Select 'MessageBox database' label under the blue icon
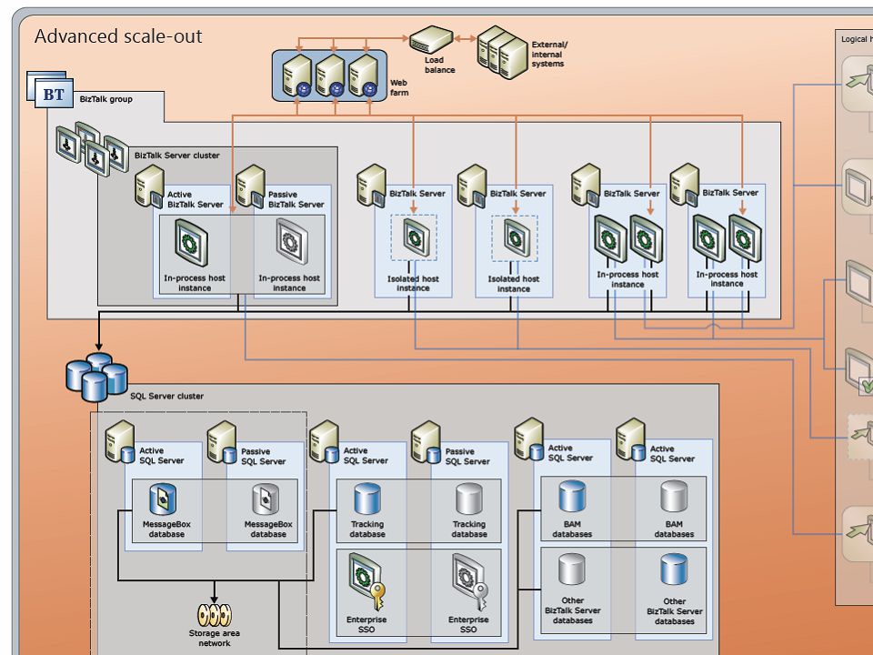 166,529
